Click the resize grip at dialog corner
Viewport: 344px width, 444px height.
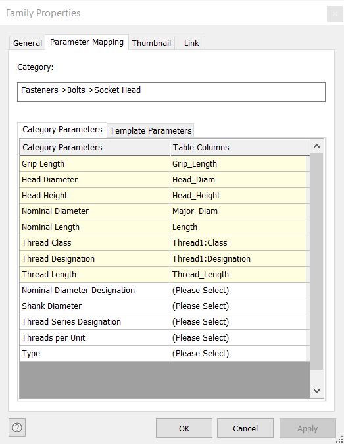pos(339,440)
